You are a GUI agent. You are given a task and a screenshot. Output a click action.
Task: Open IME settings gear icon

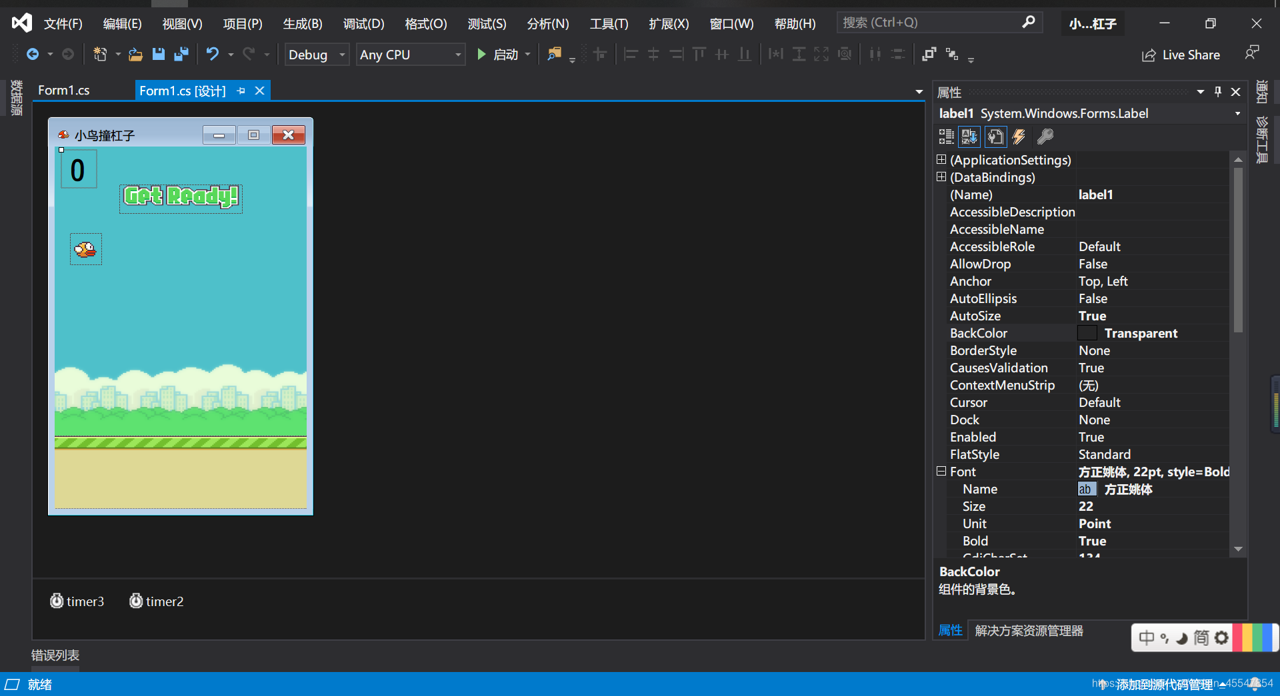click(1221, 637)
